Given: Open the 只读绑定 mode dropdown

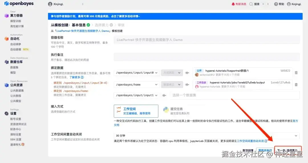Looking at the screenshot, I should click(172, 73).
